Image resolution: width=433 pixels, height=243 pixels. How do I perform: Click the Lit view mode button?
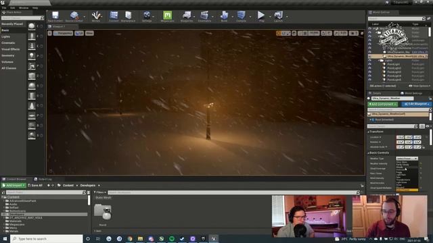(x=79, y=33)
